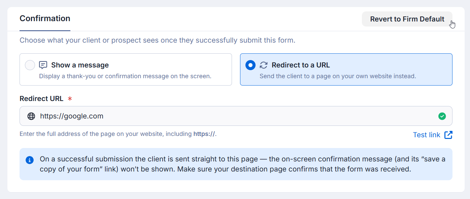Click the globe icon in URL field
This screenshot has height=199, width=470.
tap(31, 116)
